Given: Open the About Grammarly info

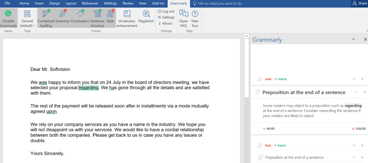Looking at the screenshot, I should 165,23.
